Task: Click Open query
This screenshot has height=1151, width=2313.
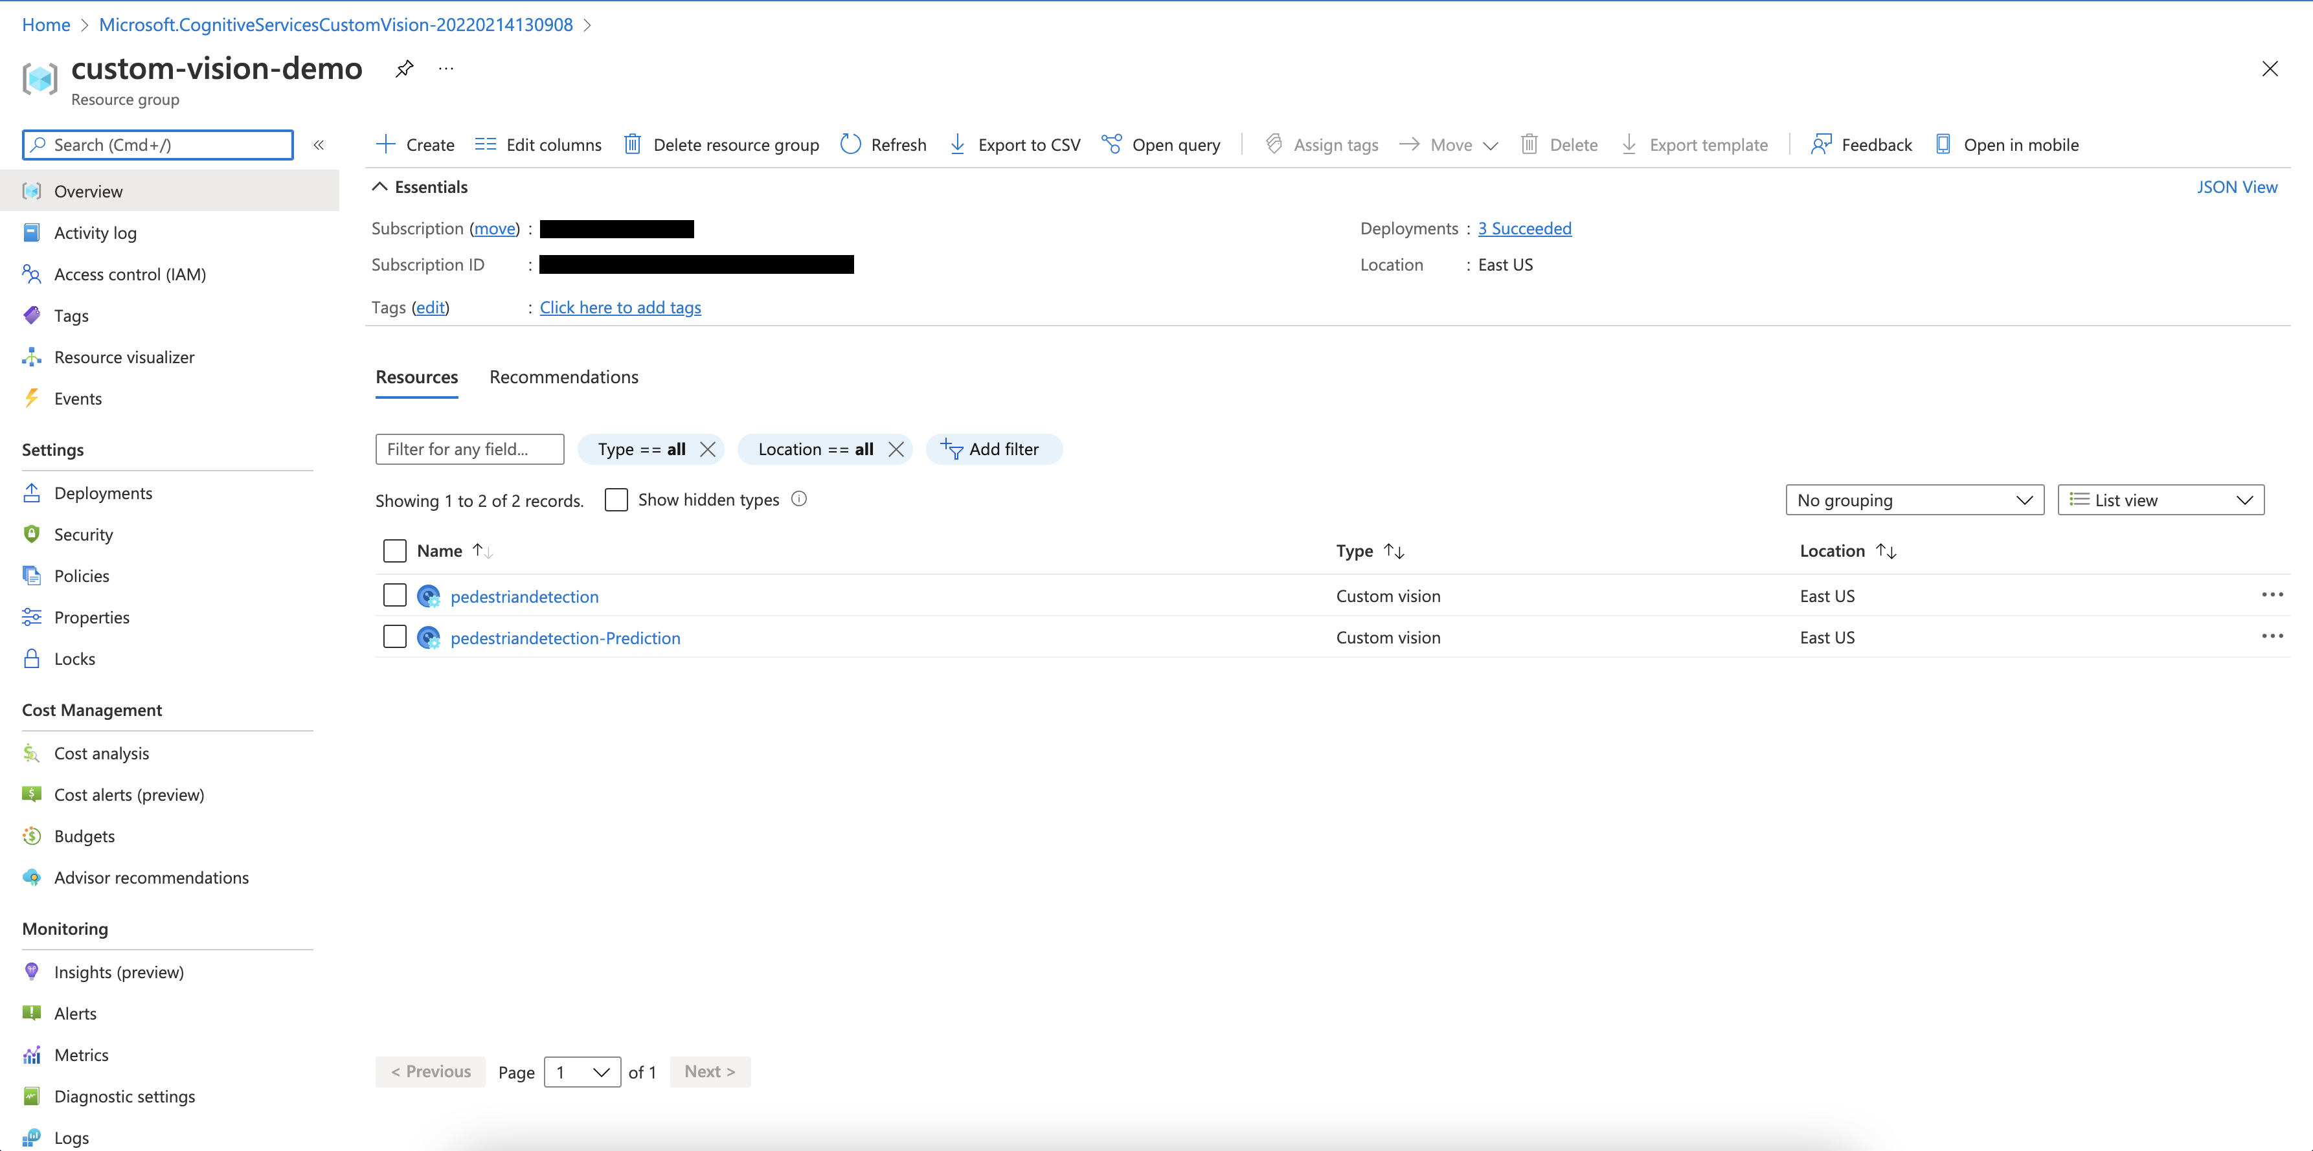Action: (x=1161, y=144)
